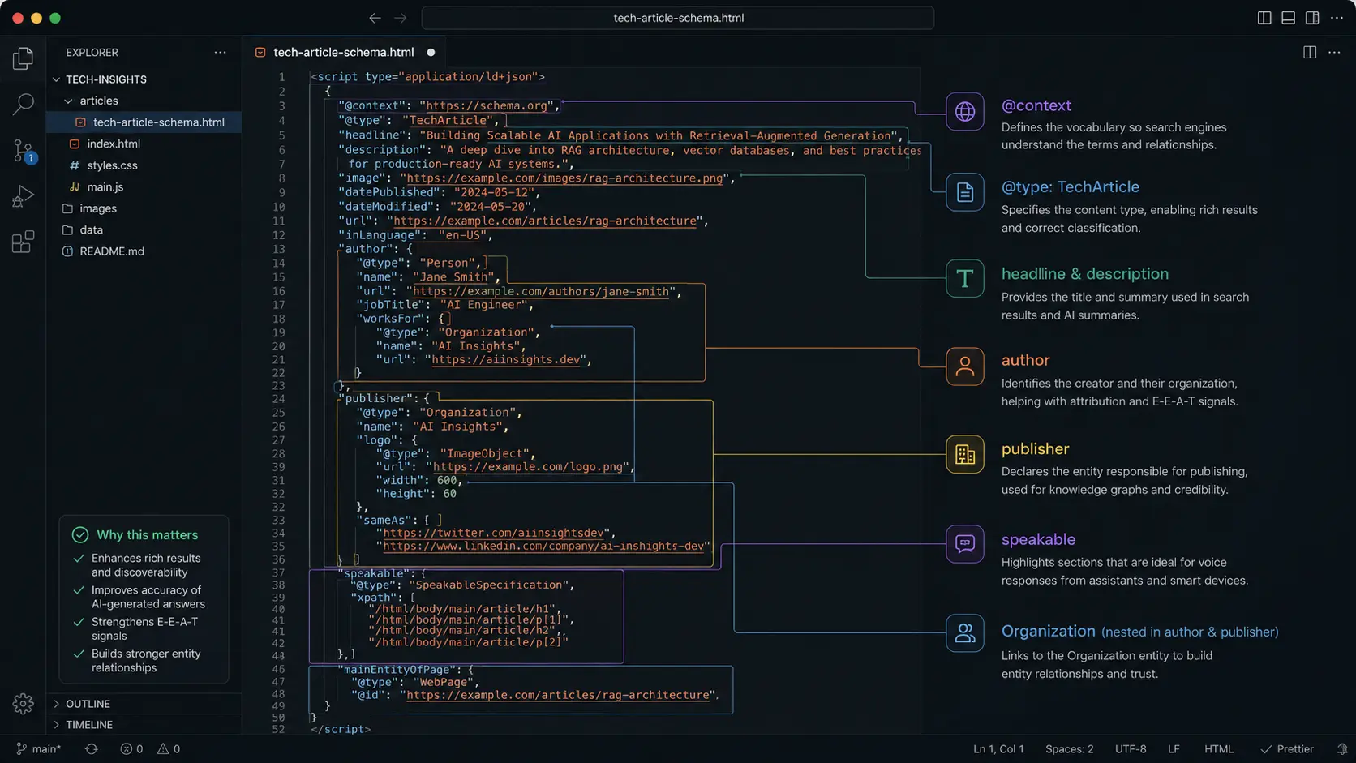
Task: Open Source Control view with badge
Action: 23,150
